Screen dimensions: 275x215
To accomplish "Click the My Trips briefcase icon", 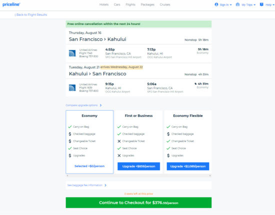I will pos(237,4).
